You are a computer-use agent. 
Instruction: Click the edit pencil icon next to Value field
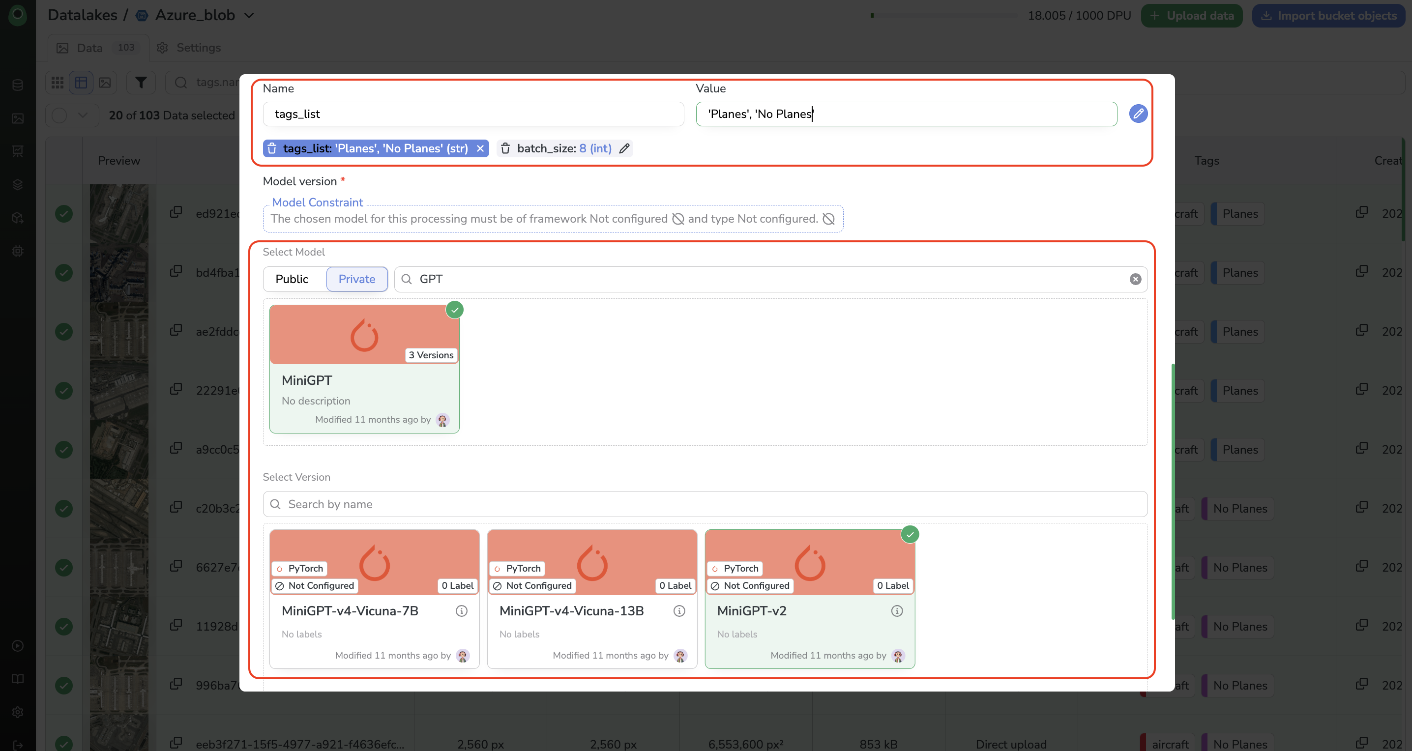pos(1138,114)
